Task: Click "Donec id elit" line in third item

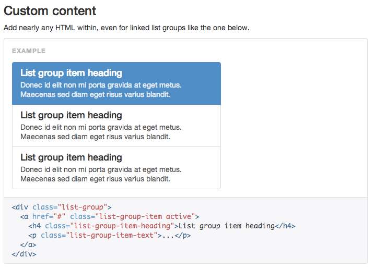Action: 101,169
